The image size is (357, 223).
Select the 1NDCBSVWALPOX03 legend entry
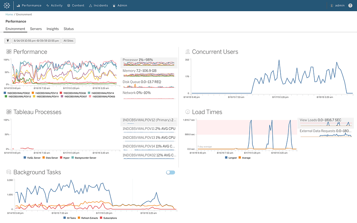coord(102,96)
